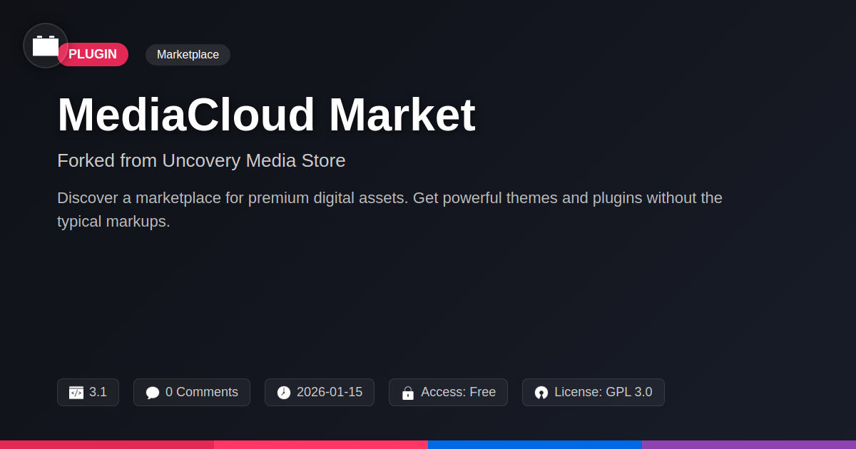Open the Marketplace category tag
The height and width of the screenshot is (449, 856).
[x=188, y=55]
